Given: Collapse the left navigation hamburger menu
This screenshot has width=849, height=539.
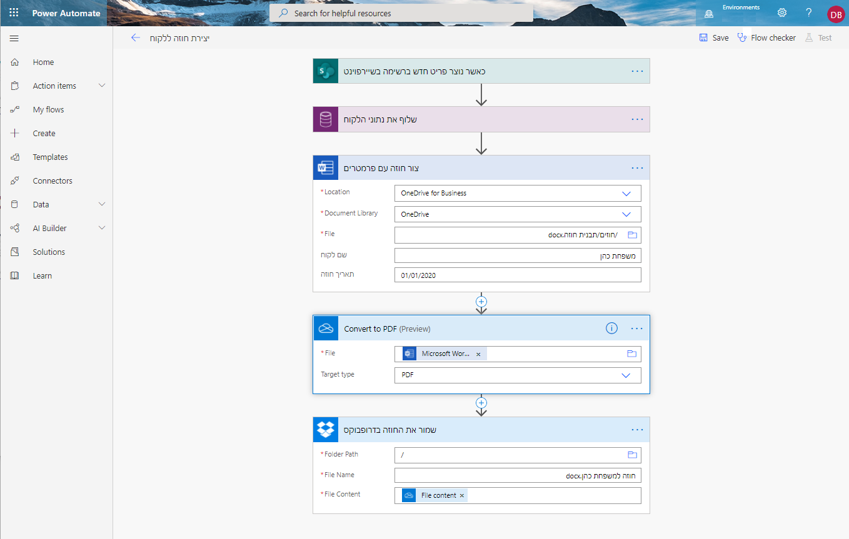Looking at the screenshot, I should click(x=14, y=38).
